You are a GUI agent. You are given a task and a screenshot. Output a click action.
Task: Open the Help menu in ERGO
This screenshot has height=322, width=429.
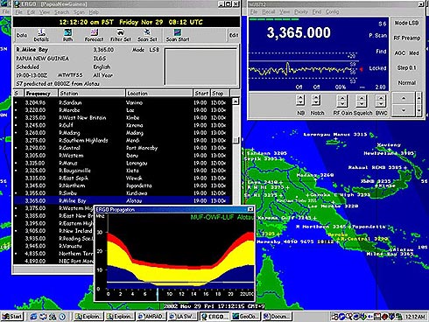(94, 12)
